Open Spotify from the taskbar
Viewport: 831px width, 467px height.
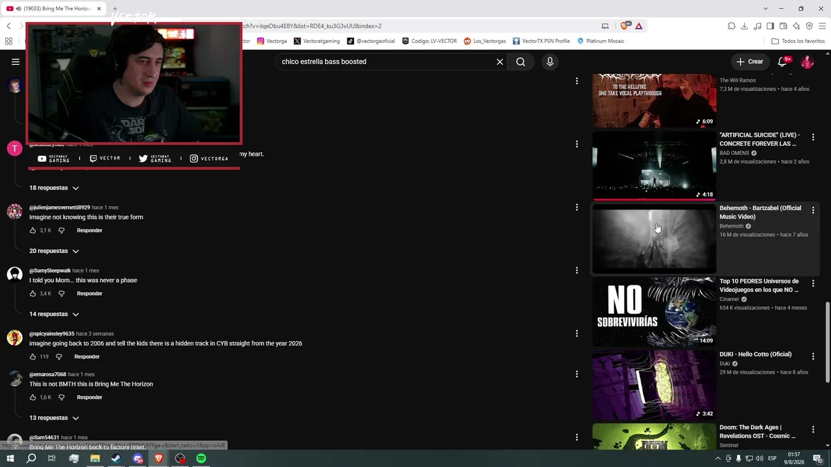click(201, 459)
